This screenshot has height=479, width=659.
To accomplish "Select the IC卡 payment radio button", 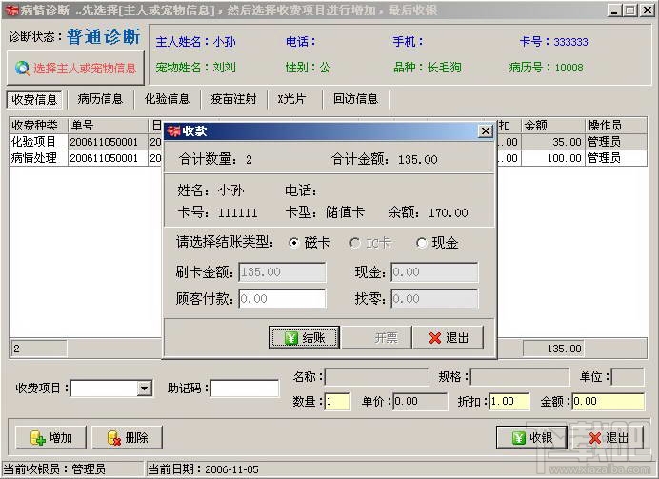I will [x=354, y=243].
